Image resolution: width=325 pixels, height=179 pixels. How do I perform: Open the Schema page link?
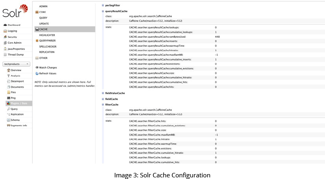pos(15,120)
